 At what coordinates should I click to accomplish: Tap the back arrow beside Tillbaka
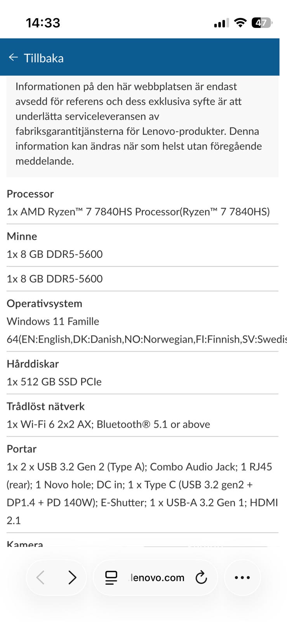tap(13, 58)
